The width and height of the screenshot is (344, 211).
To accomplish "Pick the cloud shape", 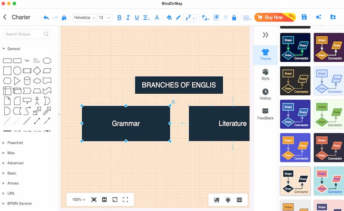I will pos(37,81).
